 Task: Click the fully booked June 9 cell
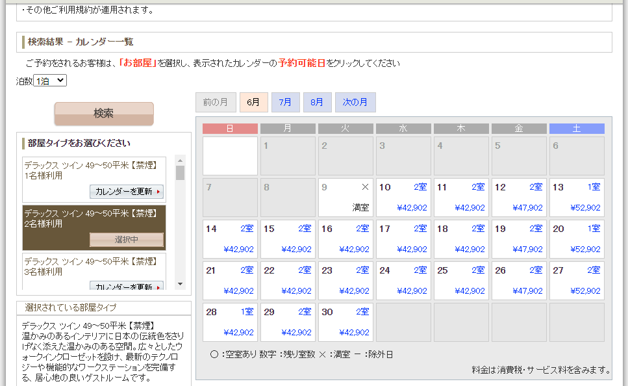pos(345,198)
